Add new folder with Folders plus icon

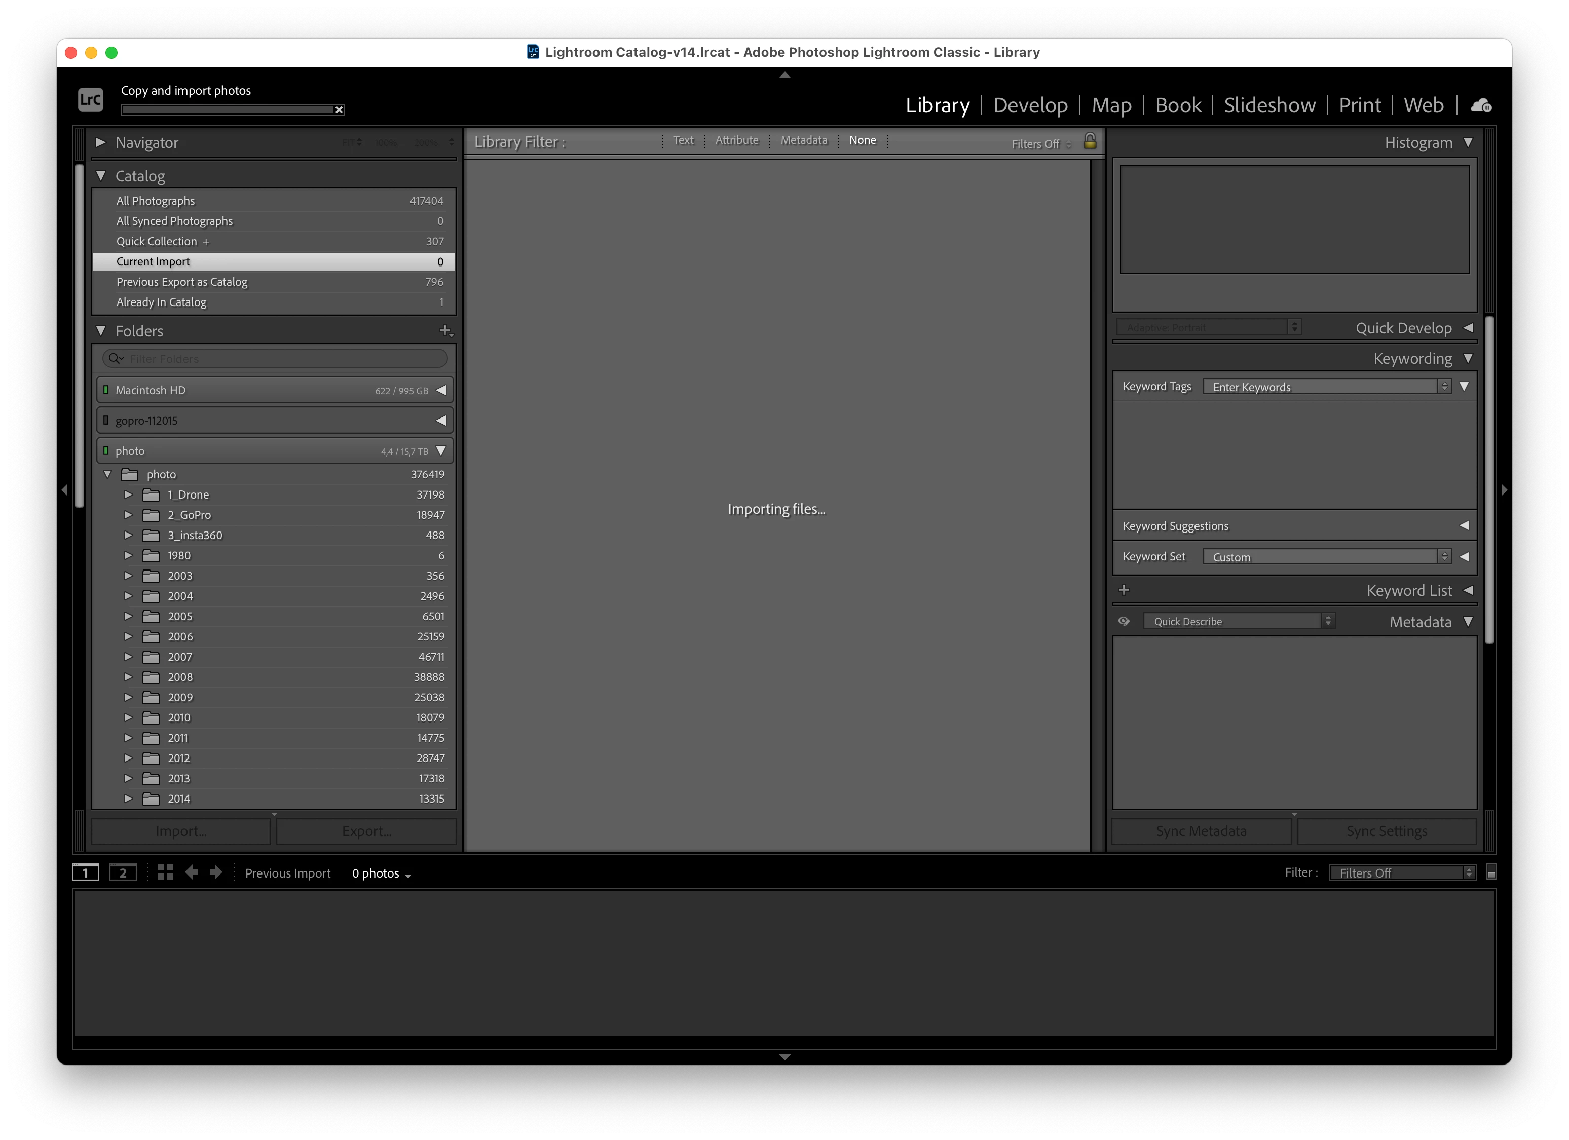[446, 331]
